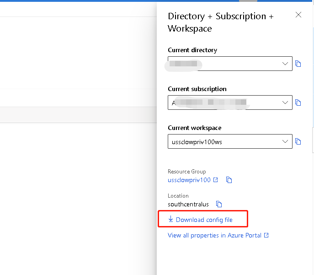Close the Directory + Subscription + Workspace panel
This screenshot has width=314, height=275.
298,15
